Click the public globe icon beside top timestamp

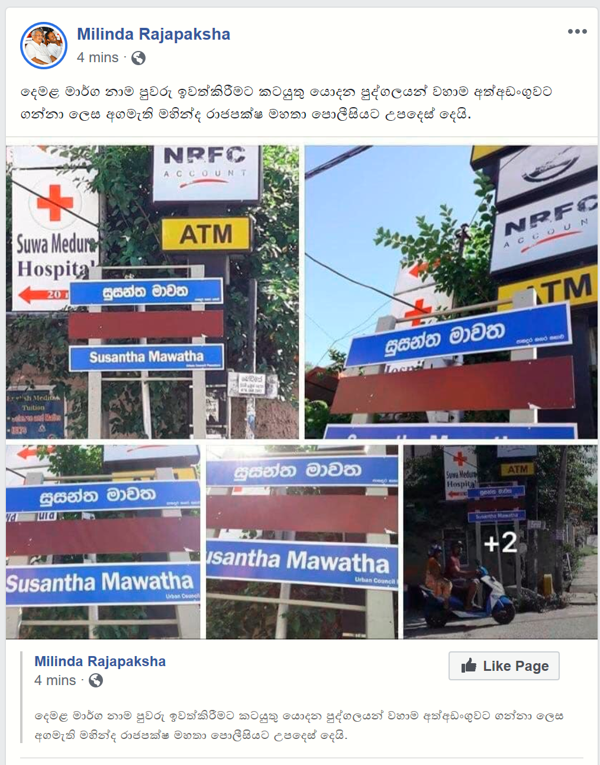tap(138, 58)
